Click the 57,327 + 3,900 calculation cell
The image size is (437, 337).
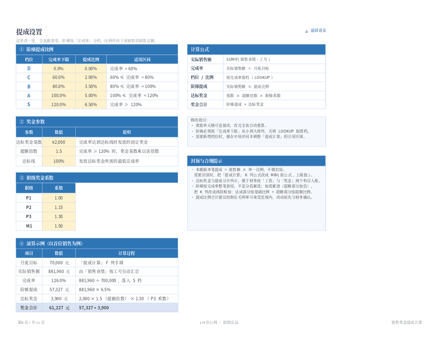[127, 308]
